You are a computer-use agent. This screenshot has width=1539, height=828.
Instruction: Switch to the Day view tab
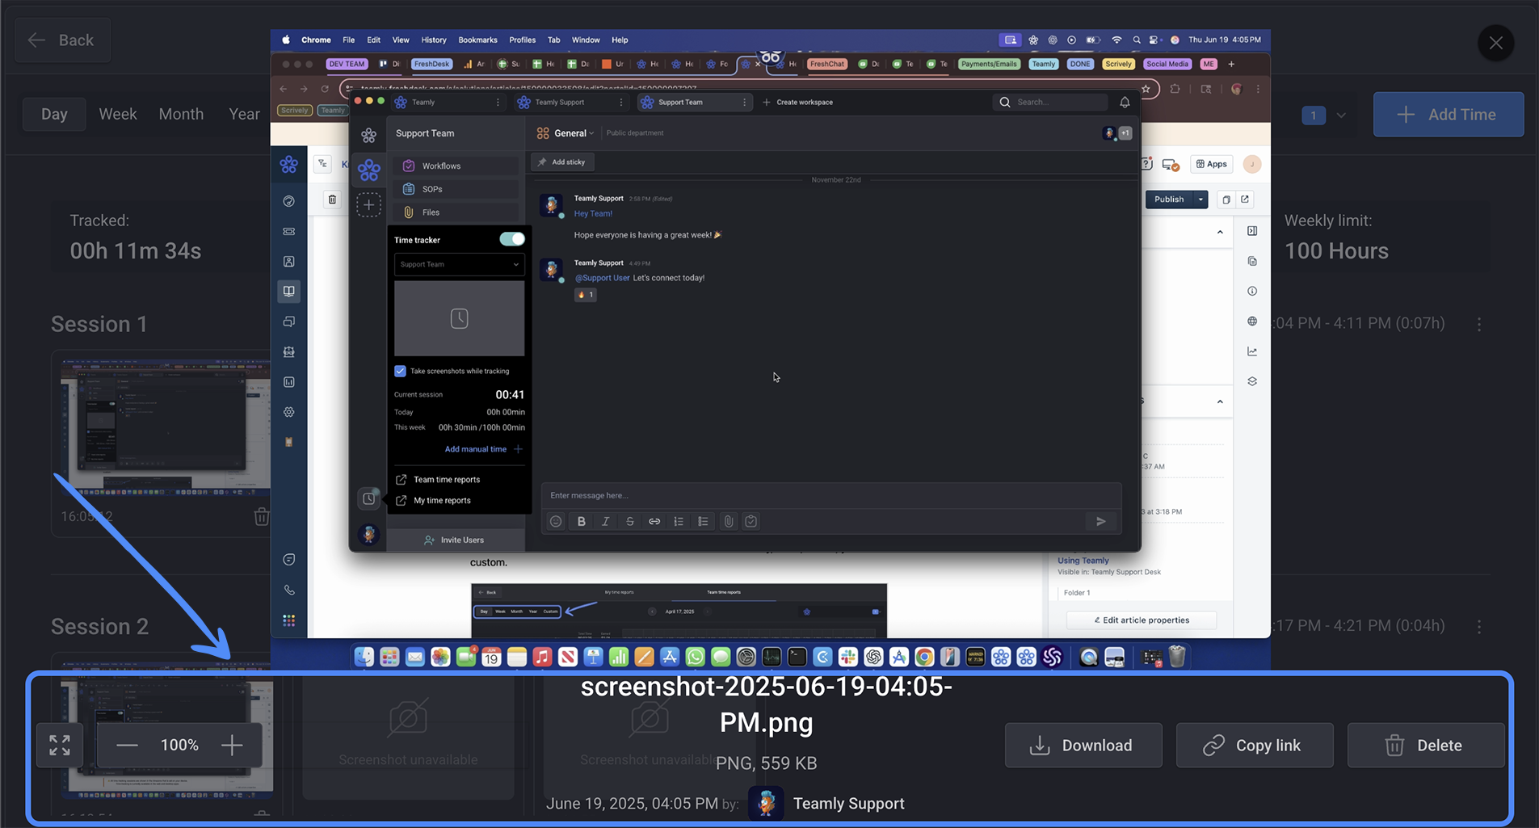pyautogui.click(x=54, y=114)
